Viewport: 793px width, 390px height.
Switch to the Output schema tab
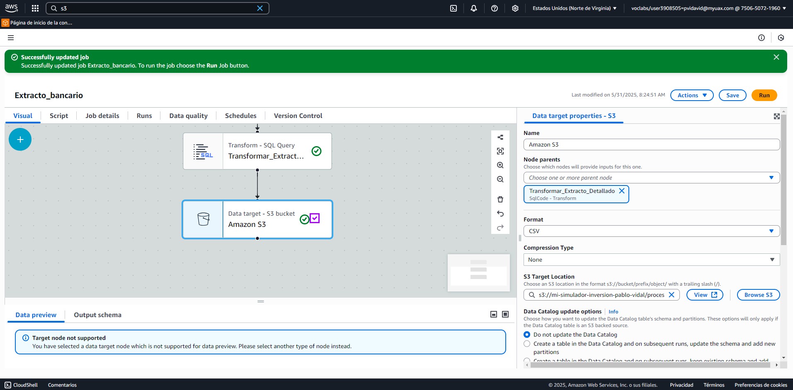point(98,315)
